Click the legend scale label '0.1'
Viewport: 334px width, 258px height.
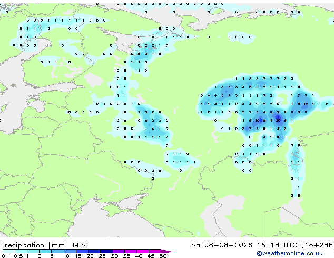pos(6,256)
